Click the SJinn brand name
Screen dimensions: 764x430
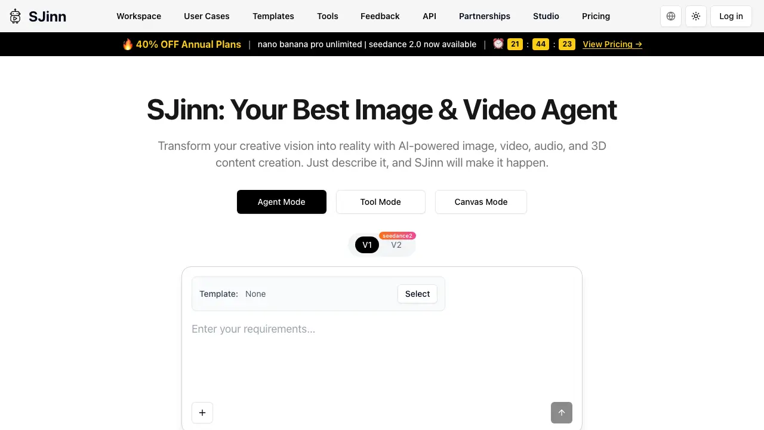click(x=47, y=17)
